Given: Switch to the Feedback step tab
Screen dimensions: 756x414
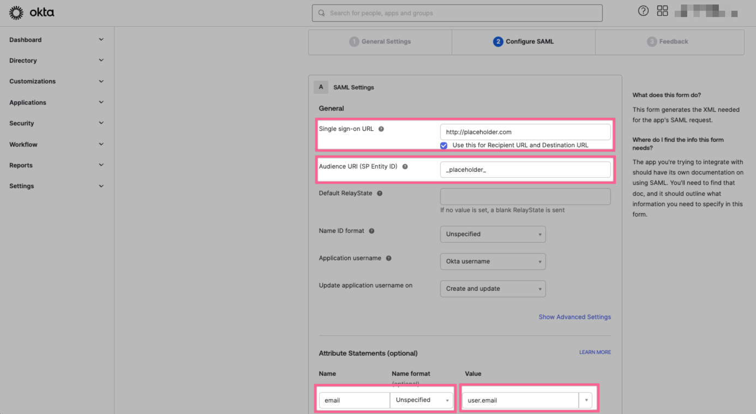Looking at the screenshot, I should coord(669,41).
